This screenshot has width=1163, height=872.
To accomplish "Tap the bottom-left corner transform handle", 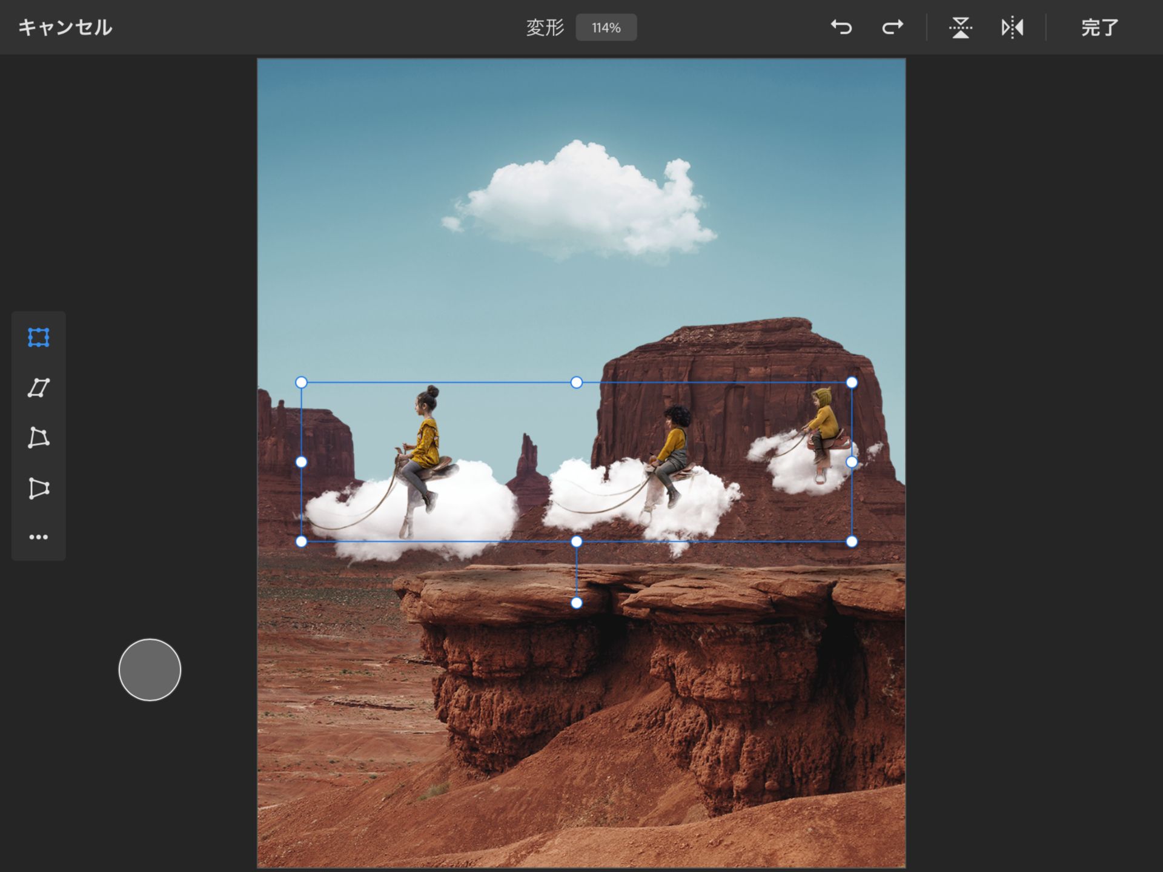I will coord(301,541).
